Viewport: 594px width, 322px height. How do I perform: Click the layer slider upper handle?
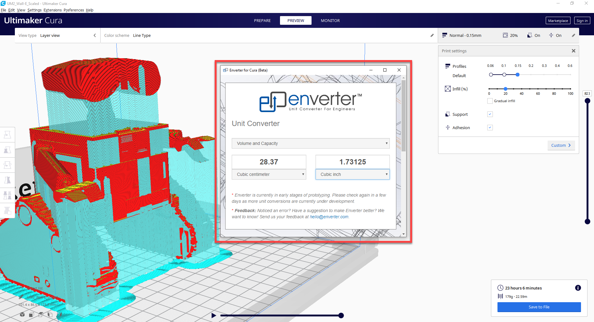(x=587, y=101)
